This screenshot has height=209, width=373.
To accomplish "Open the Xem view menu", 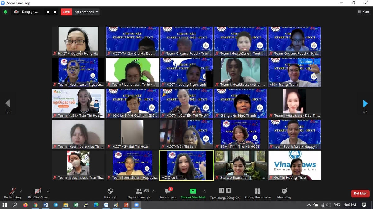I will tap(363, 11).
